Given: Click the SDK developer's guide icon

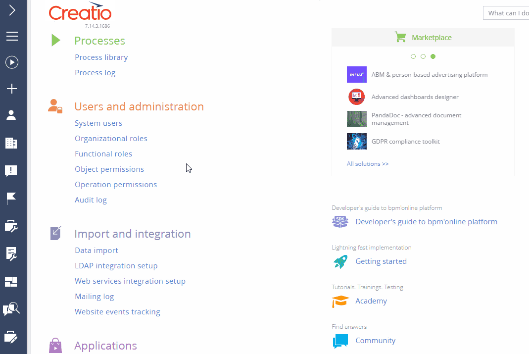Looking at the screenshot, I should tap(340, 222).
